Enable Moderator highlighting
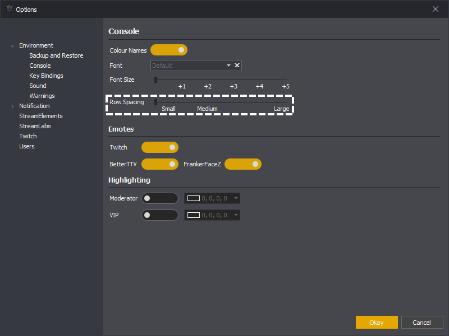 (x=160, y=198)
